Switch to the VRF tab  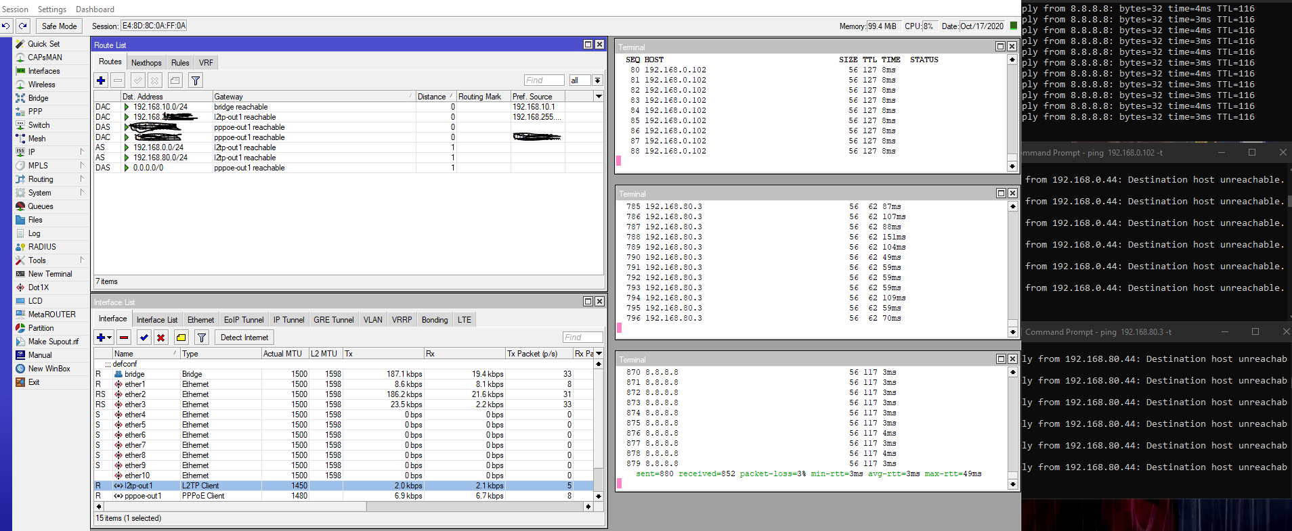coord(207,63)
